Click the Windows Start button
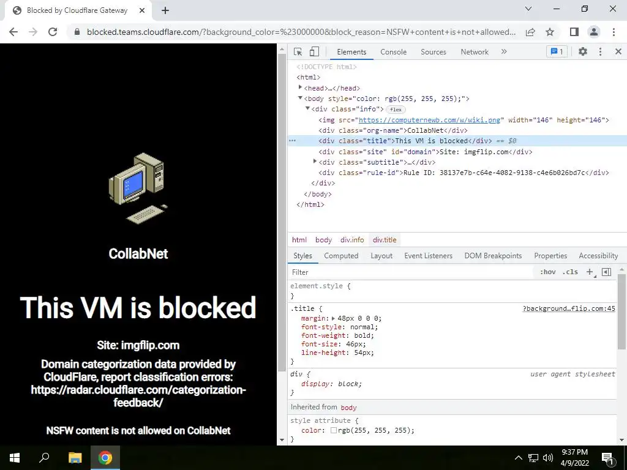The image size is (627, 470). pos(15,458)
